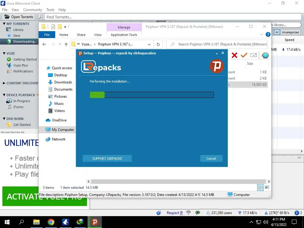Click Cancel in Psiphon setup dialog
Screen dimensions: 304x228
[211, 159]
